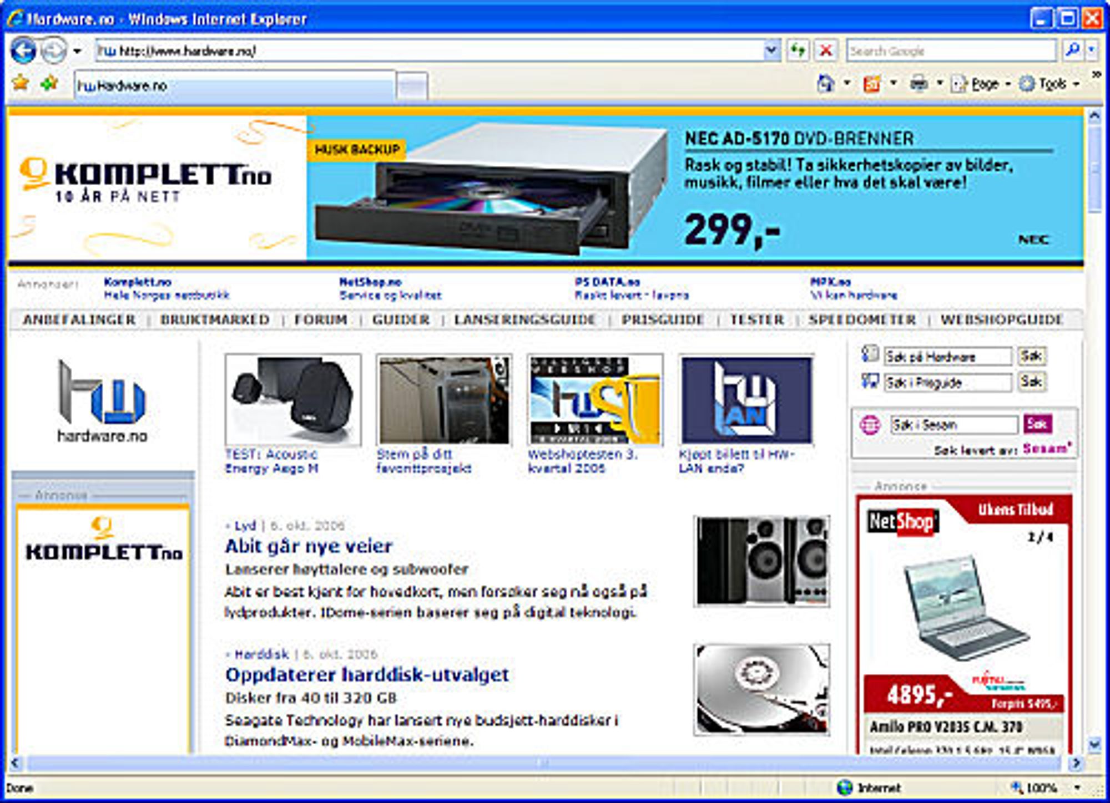The height and width of the screenshot is (803, 1110).
Task: Click the Search Google input box
Action: (x=951, y=51)
